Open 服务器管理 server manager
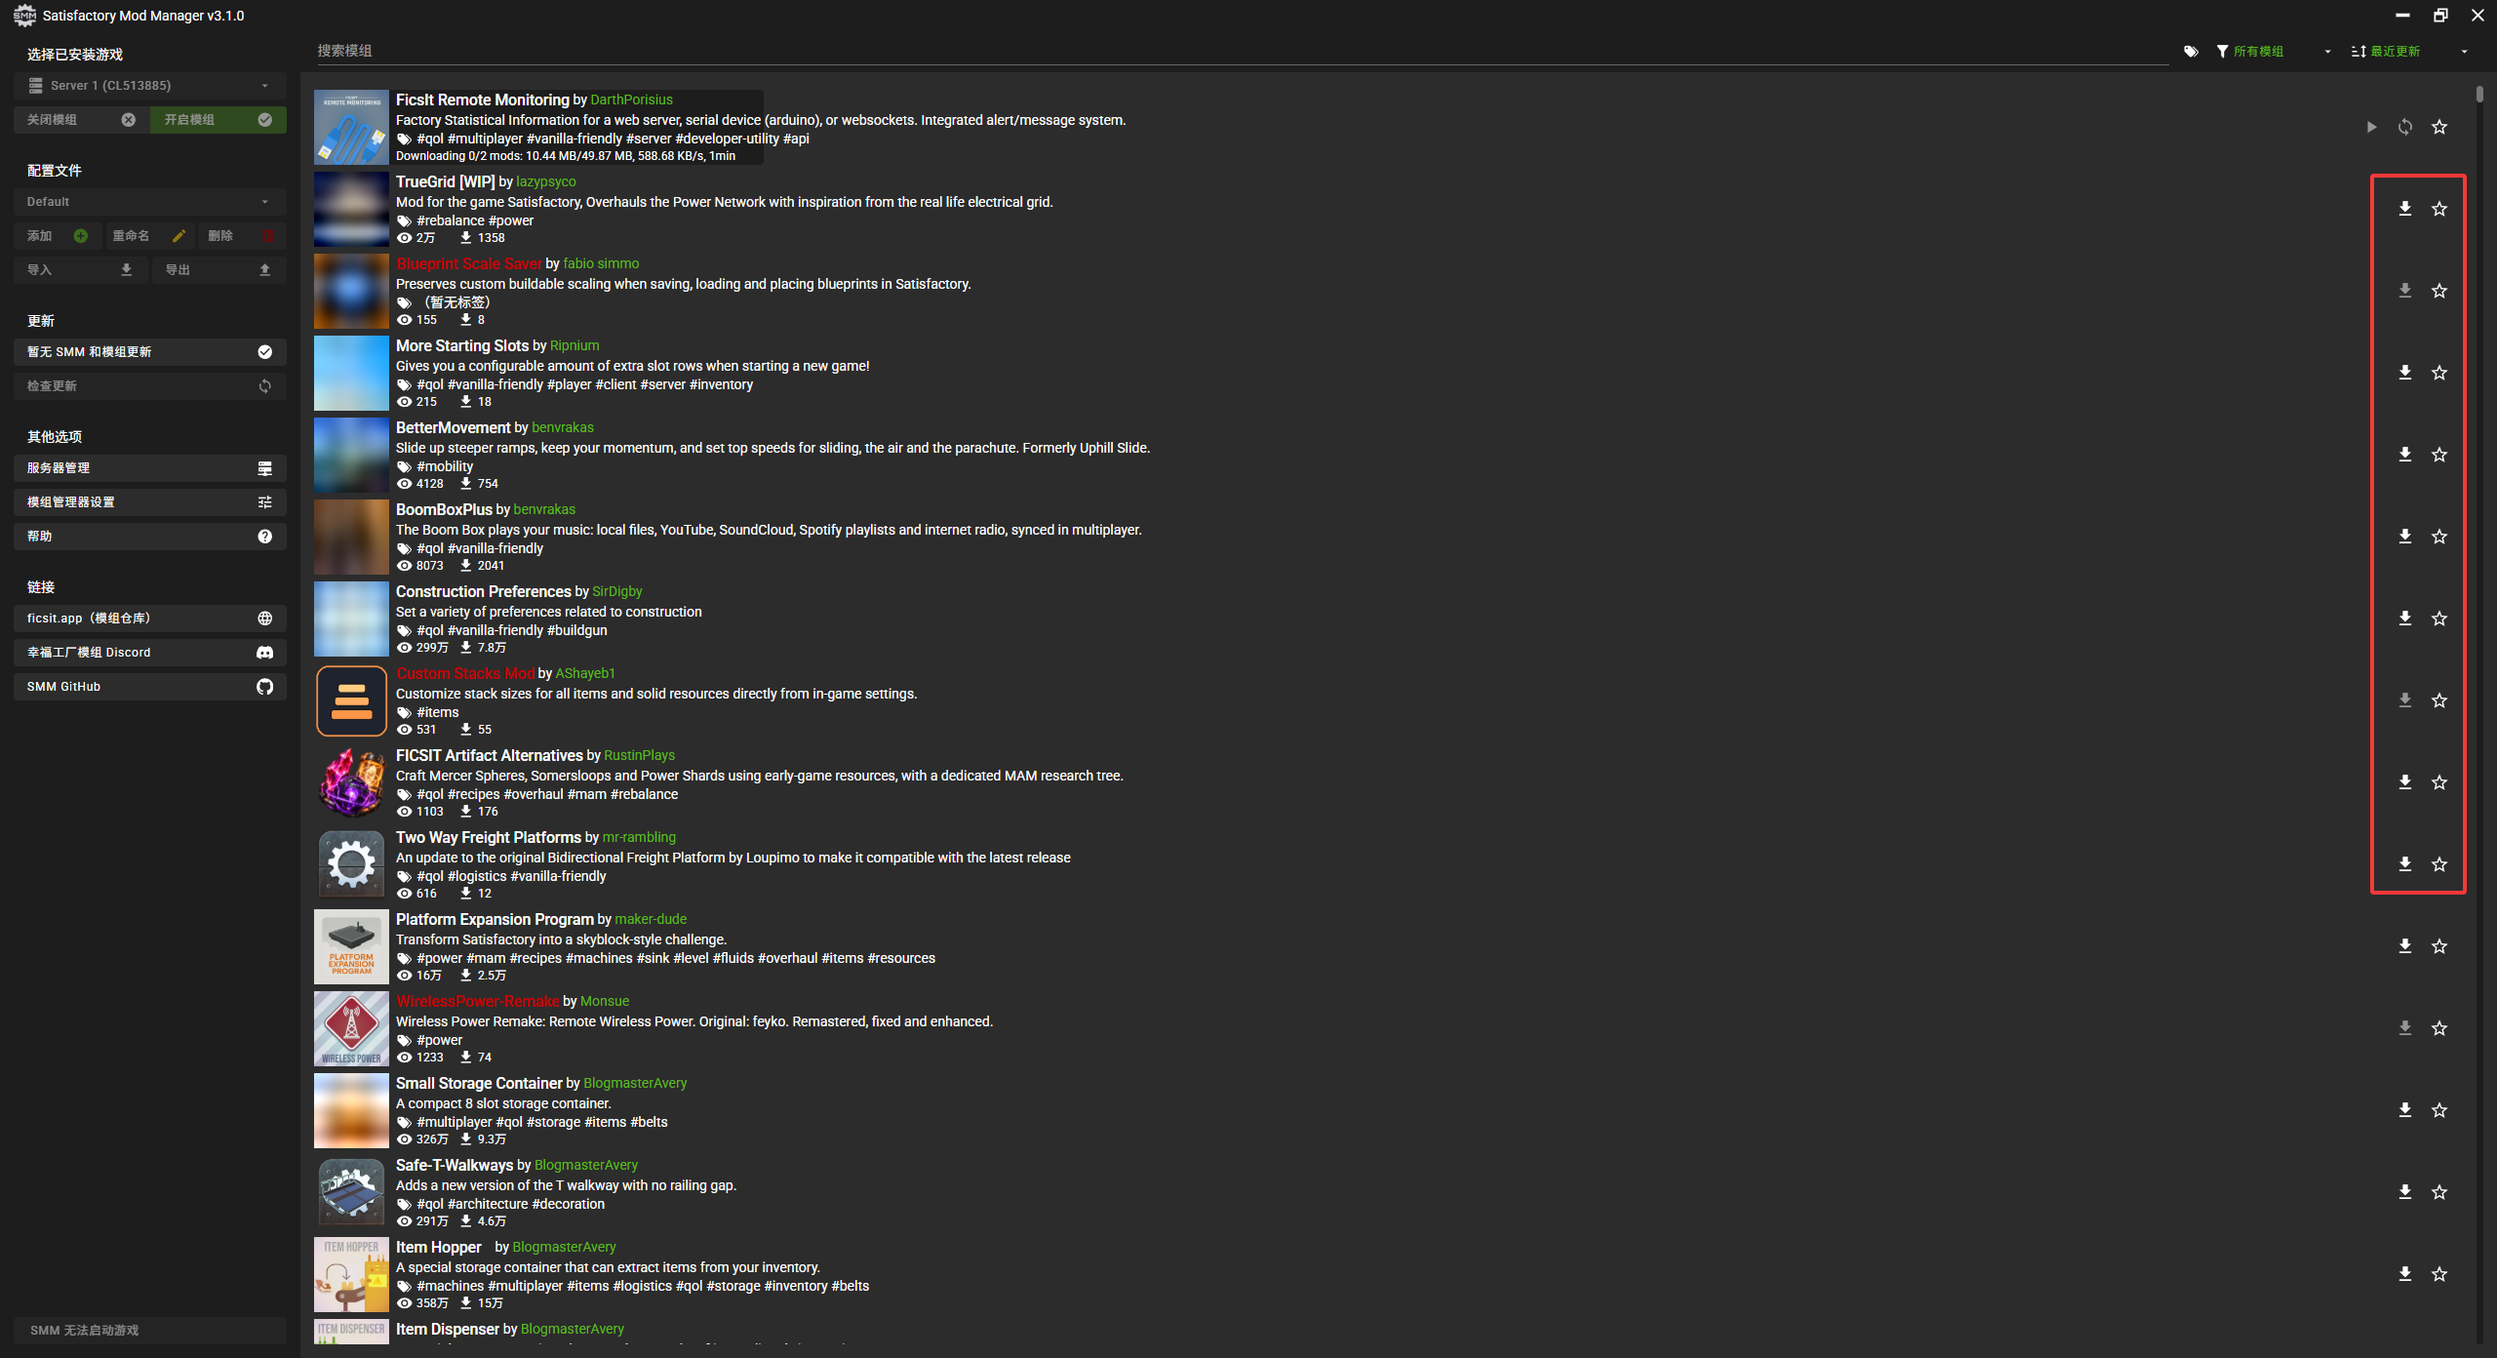 point(150,468)
